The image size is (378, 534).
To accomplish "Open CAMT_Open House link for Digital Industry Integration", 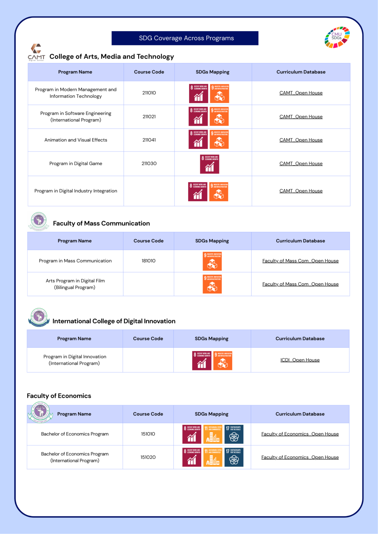I will 301,191.
